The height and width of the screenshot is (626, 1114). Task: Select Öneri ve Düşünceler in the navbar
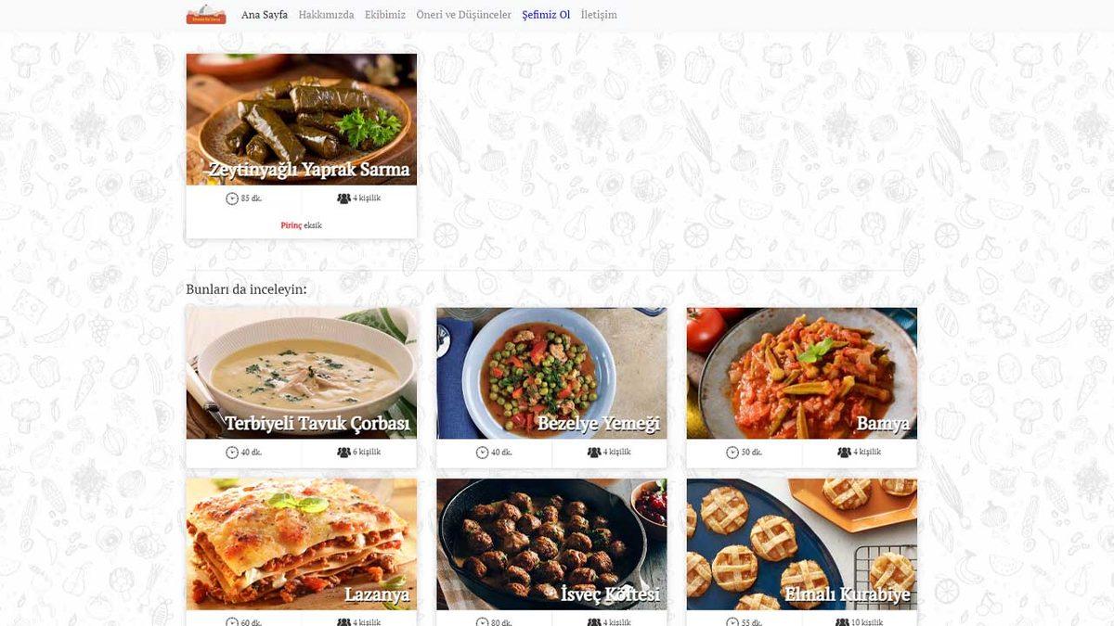tap(463, 15)
